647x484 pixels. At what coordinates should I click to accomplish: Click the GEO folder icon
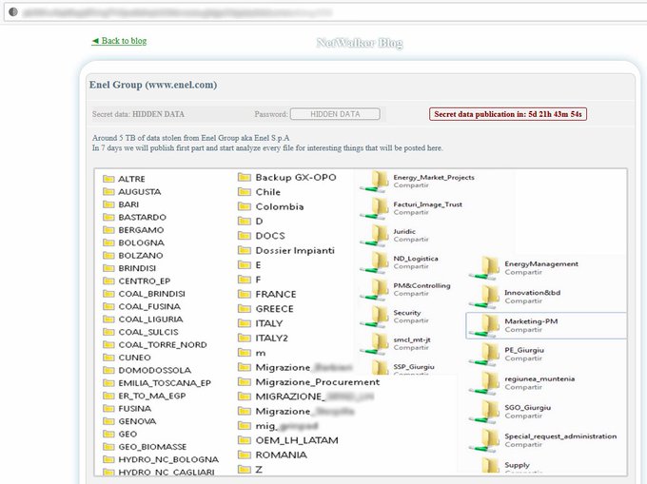[x=108, y=435]
